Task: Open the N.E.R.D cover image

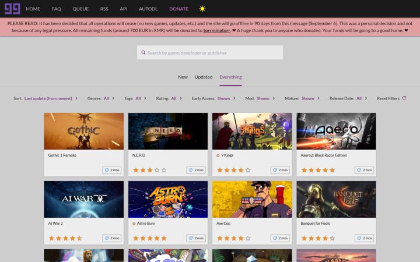Action: click(168, 131)
